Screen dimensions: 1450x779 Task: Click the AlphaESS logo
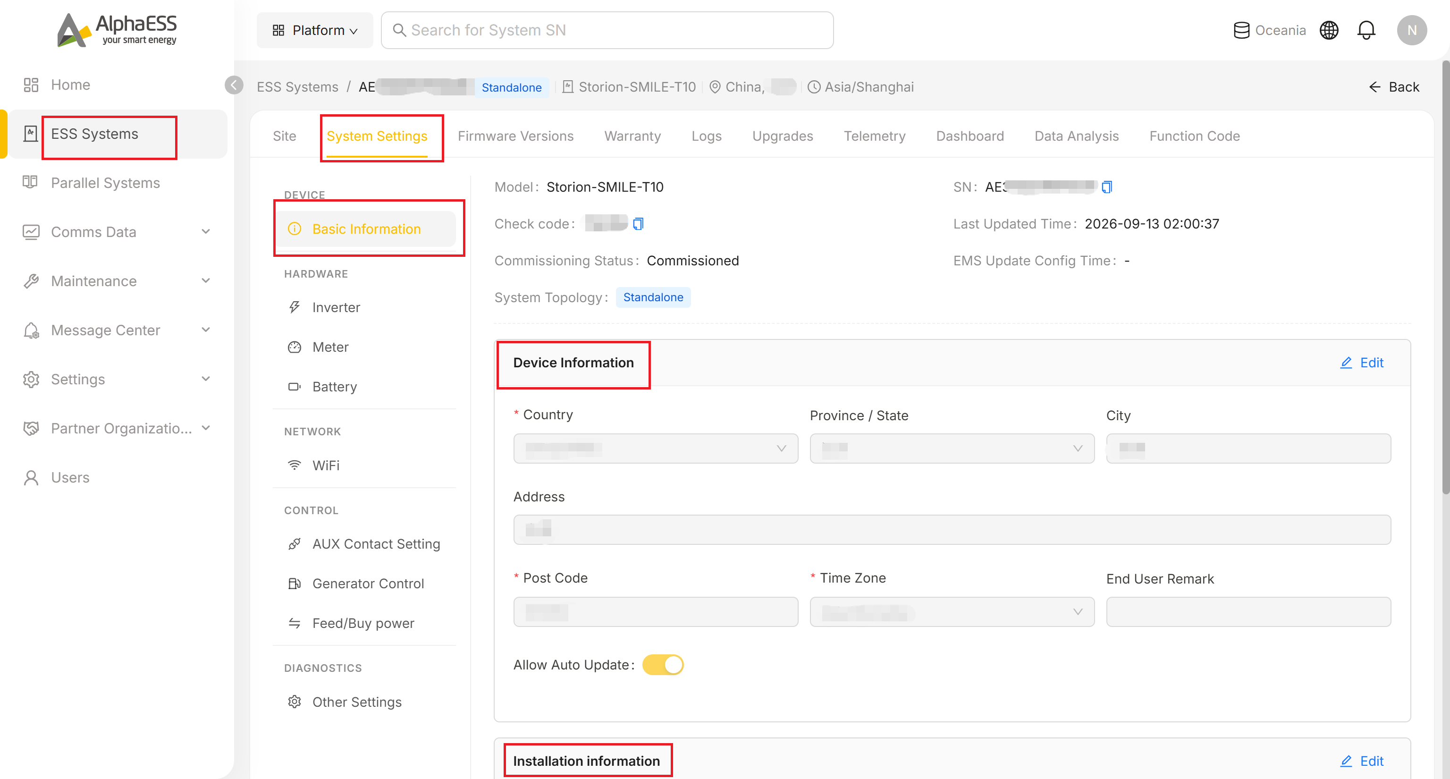tap(117, 30)
